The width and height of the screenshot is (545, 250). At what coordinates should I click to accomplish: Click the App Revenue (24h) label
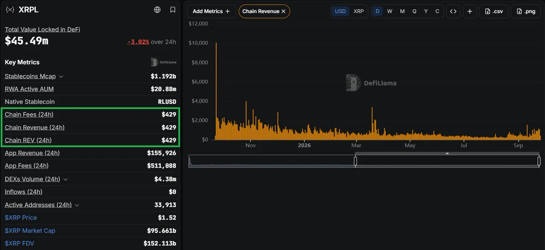pos(32,153)
